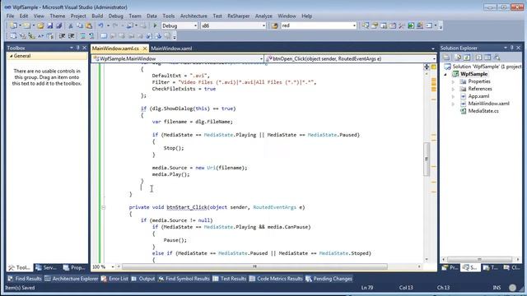Click the Paste clipboard icon

point(89,25)
